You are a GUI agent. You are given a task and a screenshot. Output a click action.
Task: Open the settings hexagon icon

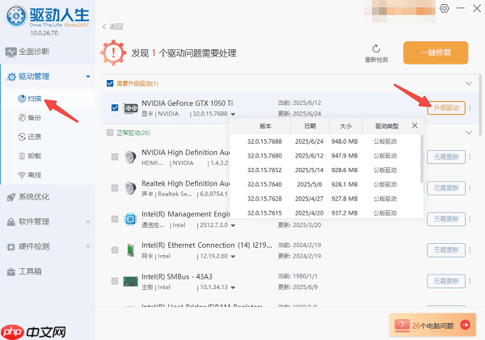445,8
